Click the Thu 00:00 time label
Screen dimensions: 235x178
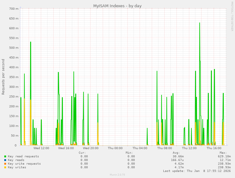(x=115, y=148)
